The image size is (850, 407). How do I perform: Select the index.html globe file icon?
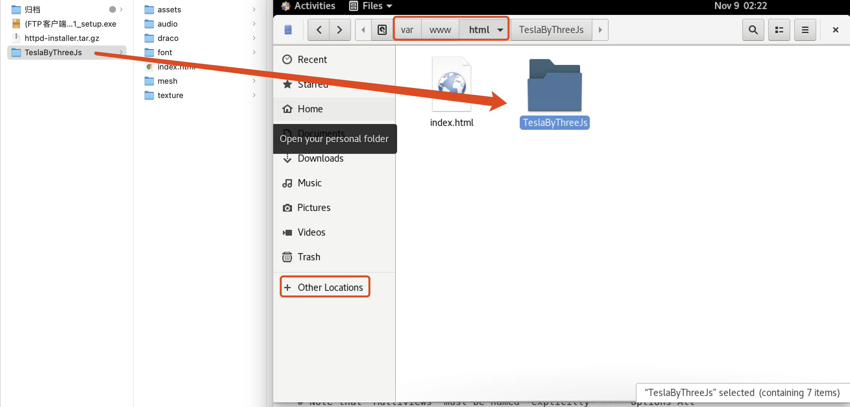pos(451,84)
